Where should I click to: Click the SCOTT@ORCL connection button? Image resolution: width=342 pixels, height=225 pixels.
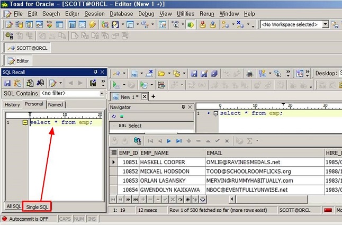point(29,48)
